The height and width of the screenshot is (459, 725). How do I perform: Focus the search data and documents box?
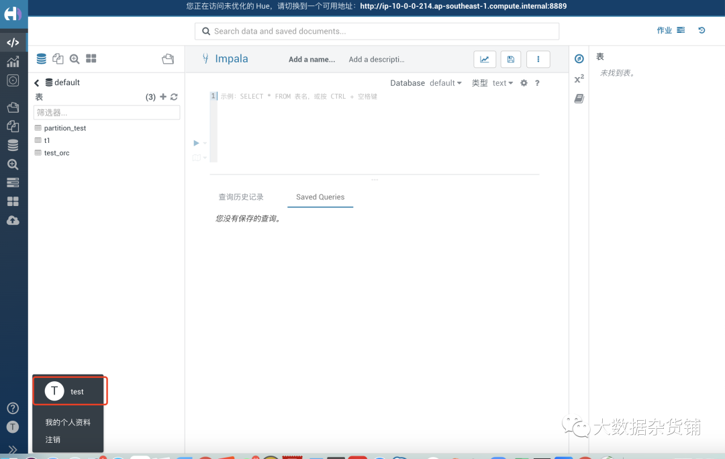click(377, 32)
